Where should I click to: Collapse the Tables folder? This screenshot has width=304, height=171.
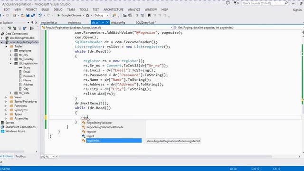click(x=6, y=47)
